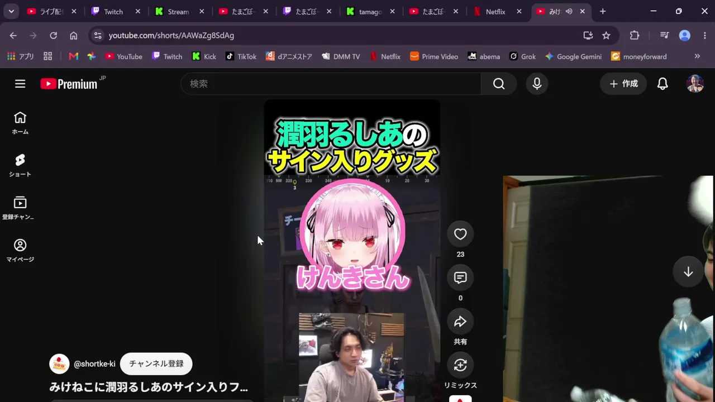715x402 pixels.
Task: Open the Twitch bookmark
Action: [x=167, y=56]
